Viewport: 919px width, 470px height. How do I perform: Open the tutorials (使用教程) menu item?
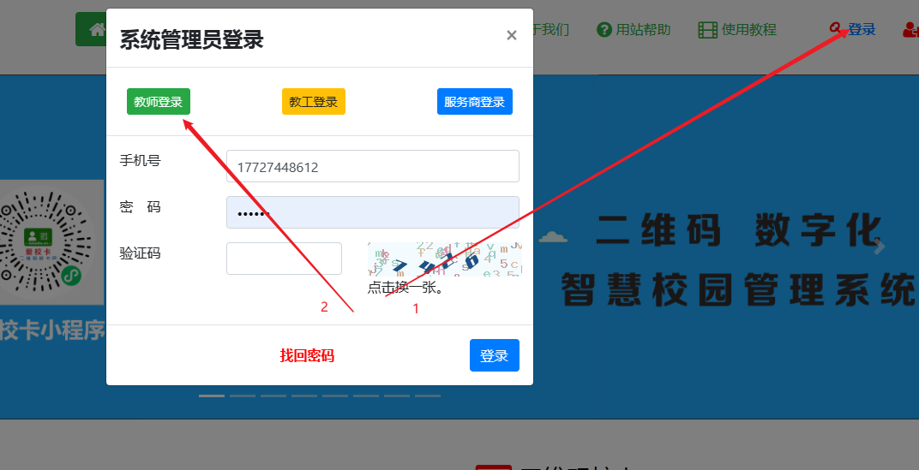tap(737, 29)
